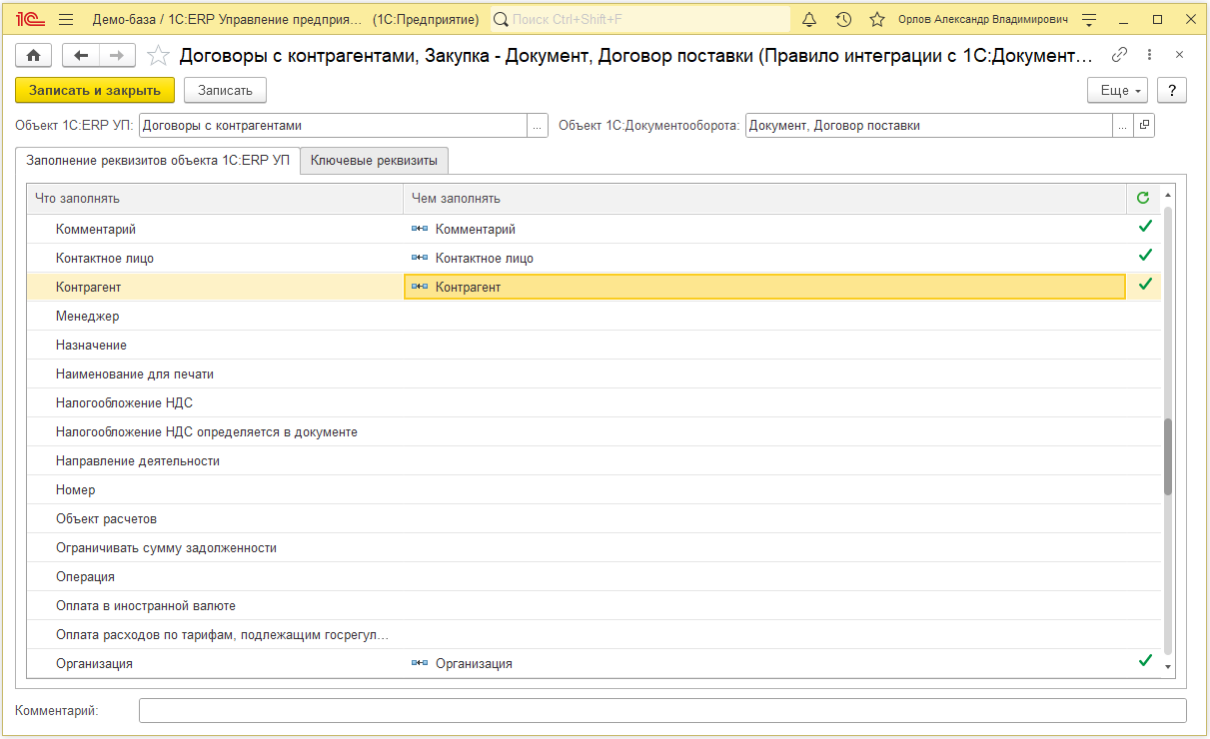Image resolution: width=1210 pixels, height=739 pixels.
Task: Click the refresh icon in table header
Action: click(1143, 198)
